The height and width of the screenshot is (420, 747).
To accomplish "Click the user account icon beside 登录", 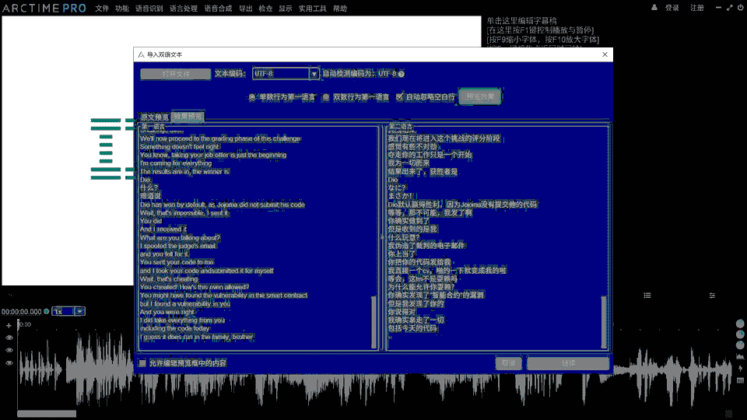I will [655, 8].
